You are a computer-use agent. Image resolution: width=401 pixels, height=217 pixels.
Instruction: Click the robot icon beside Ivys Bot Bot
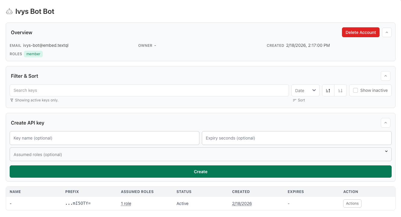(x=9, y=11)
